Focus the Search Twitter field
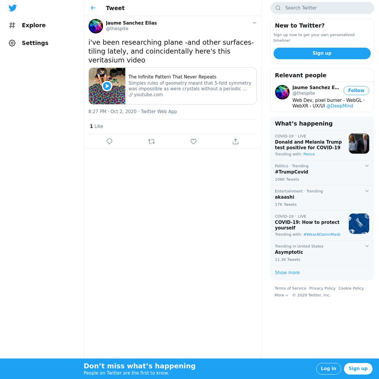Image resolution: width=379 pixels, height=379 pixels. 322,8
